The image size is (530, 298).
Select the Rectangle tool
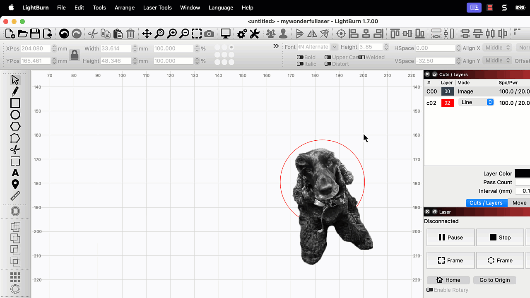(15, 103)
